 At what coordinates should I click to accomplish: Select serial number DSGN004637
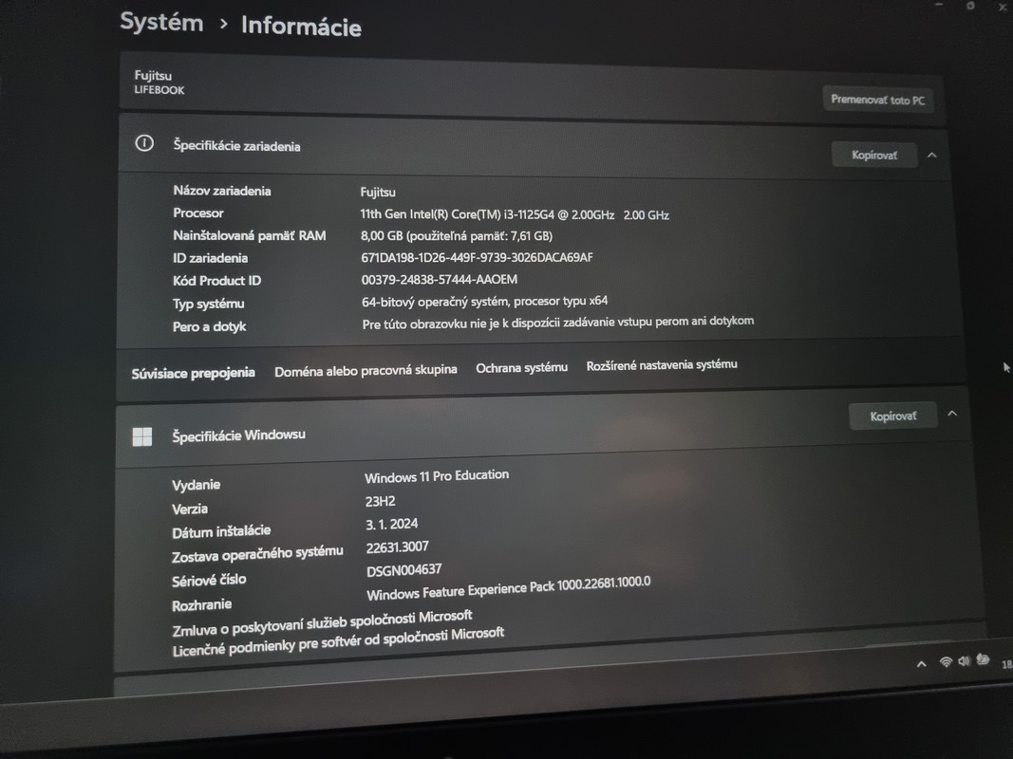[x=403, y=570]
